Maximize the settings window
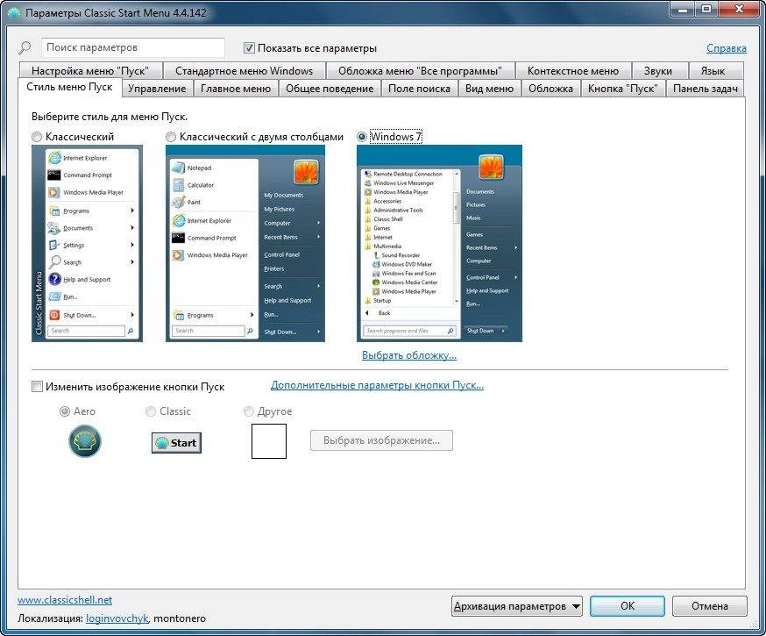Screen dimensions: 766x636 (x=707, y=10)
